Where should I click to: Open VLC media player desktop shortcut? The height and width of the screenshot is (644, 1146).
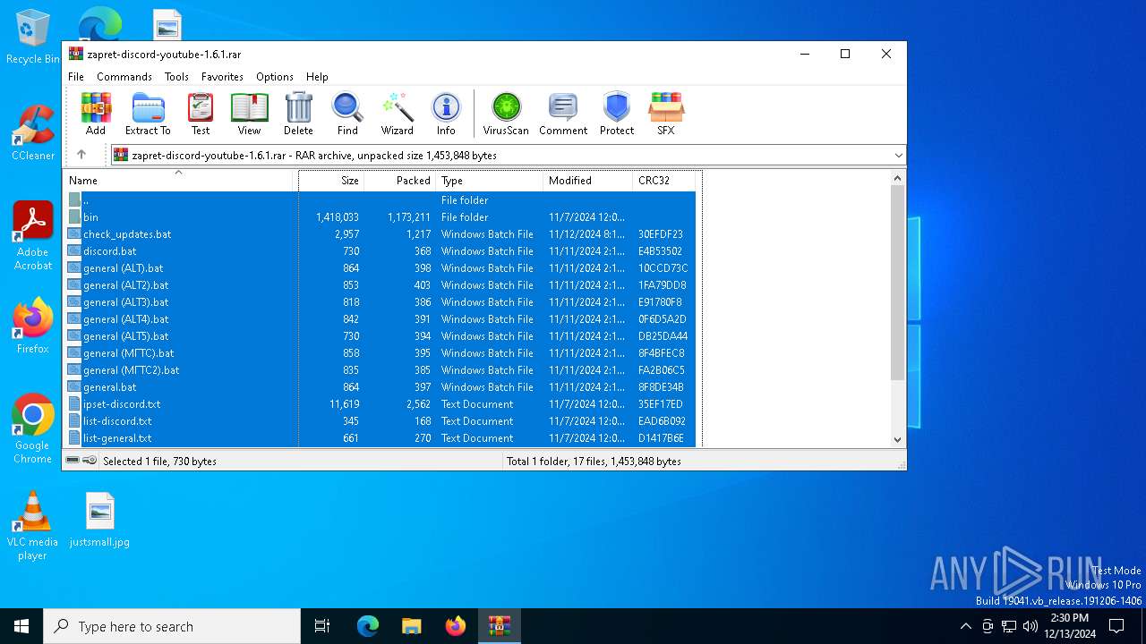point(33,526)
